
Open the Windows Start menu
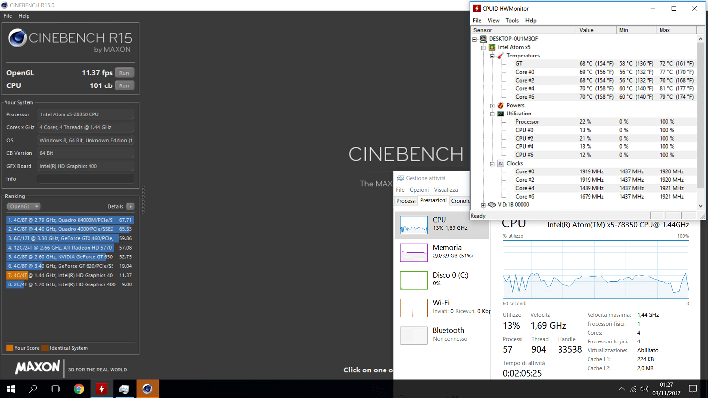click(x=11, y=389)
